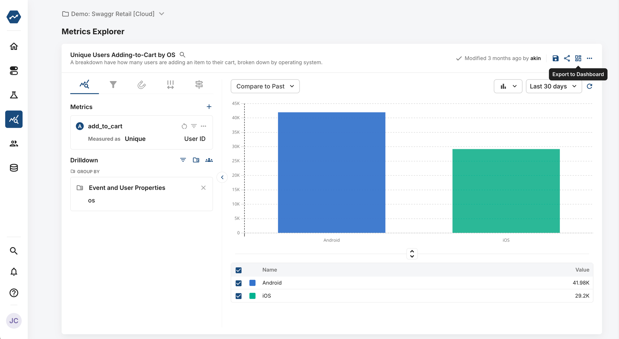Select the Home icon in sidebar
The image size is (619, 339).
pos(14,46)
